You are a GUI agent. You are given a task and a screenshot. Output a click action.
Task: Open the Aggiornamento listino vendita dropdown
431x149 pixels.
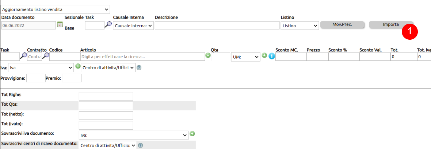(x=56, y=9)
